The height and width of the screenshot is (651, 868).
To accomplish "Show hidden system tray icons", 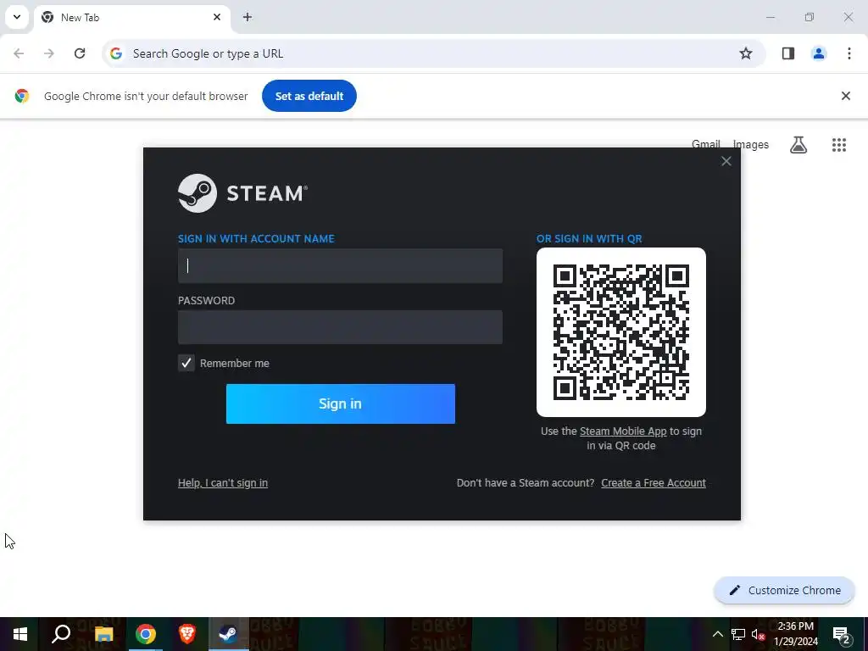I will click(x=717, y=634).
